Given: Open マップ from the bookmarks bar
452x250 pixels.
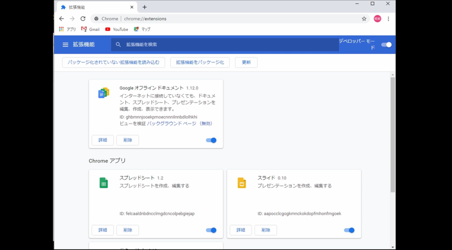Looking at the screenshot, I should (x=142, y=29).
